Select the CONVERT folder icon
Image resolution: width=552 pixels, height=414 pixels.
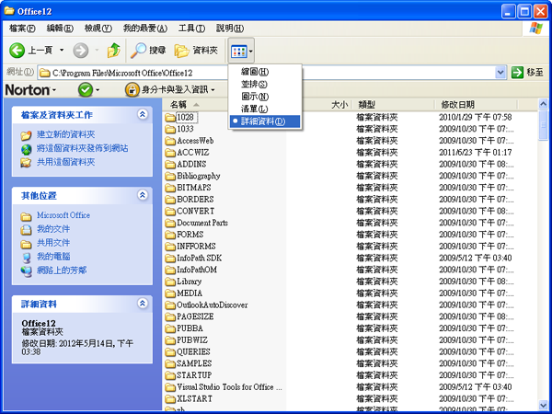tap(170, 212)
